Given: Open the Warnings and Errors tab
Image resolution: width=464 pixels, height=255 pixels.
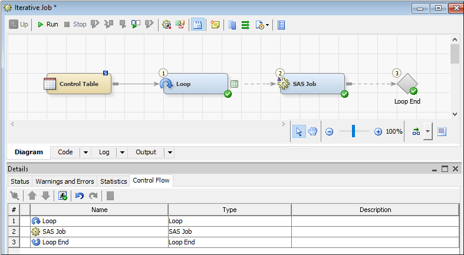Looking at the screenshot, I should click(x=65, y=181).
